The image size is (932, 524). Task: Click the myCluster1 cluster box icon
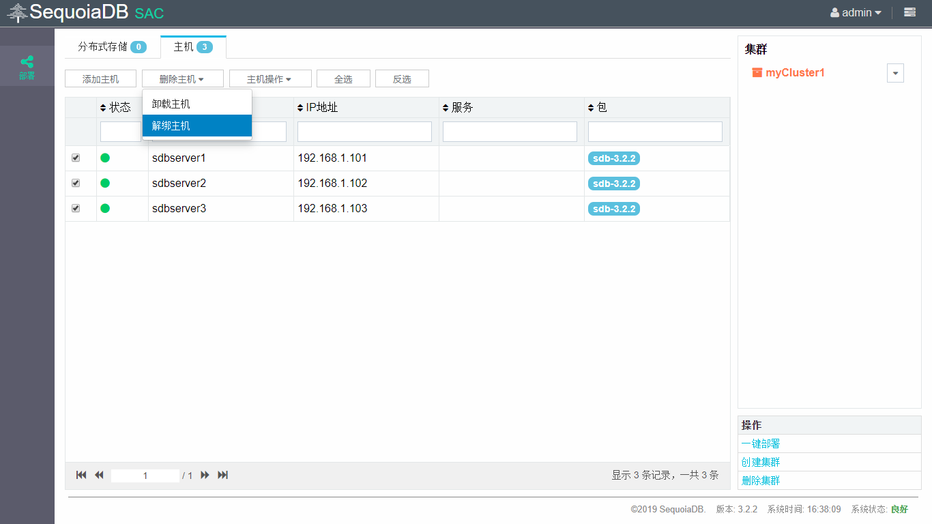pos(757,72)
